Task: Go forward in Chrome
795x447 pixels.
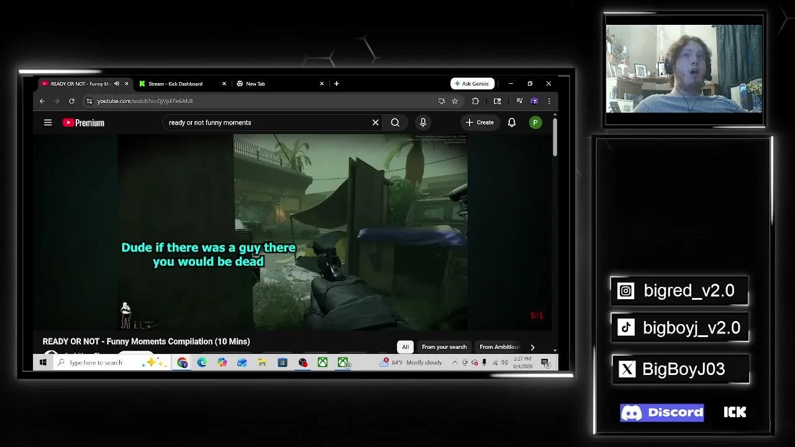Action: (57, 101)
